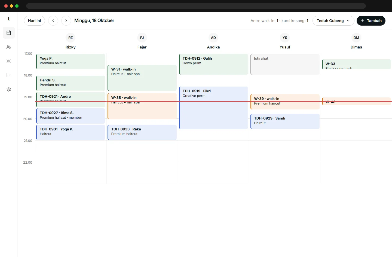Open TDH-0933 Raka appointment
Image resolution: width=392 pixels, height=257 pixels.
(x=142, y=132)
